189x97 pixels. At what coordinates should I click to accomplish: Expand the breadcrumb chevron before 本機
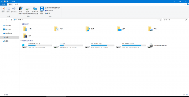pos(17,20)
